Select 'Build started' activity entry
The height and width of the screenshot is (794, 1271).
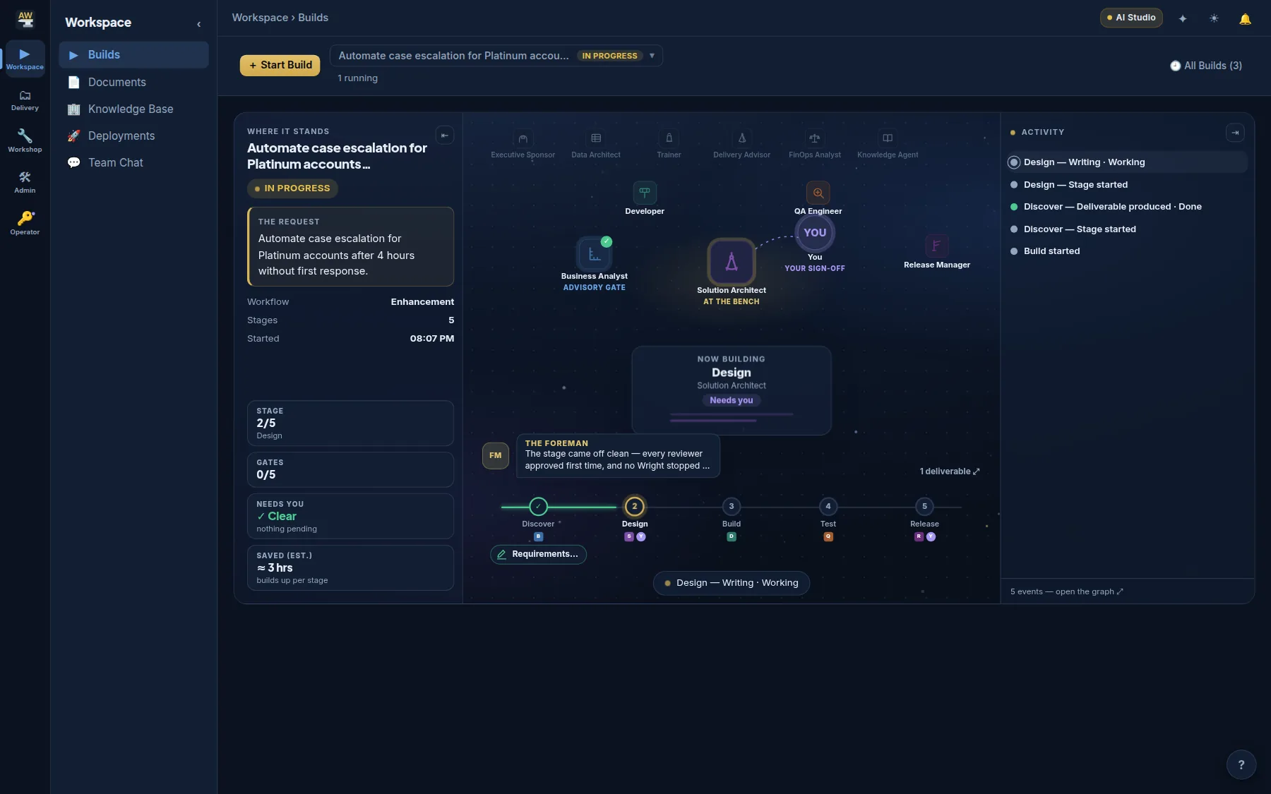[1128, 251]
